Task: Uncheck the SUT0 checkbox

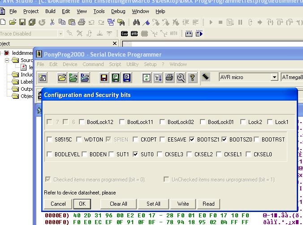Action: pyautogui.click(x=135, y=154)
